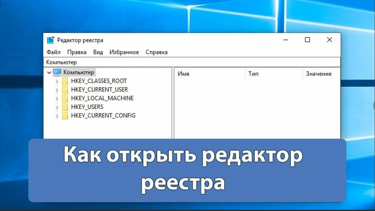Image resolution: width=375 pixels, height=211 pixels.
Task: Click the HKEY_CURRENT_CONFIG folder icon
Action: tap(65, 116)
